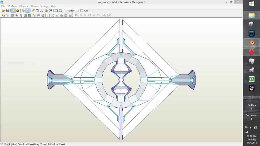260x146 pixels.
Task: Show the coordinate axes anchor icon
Action: point(42,11)
